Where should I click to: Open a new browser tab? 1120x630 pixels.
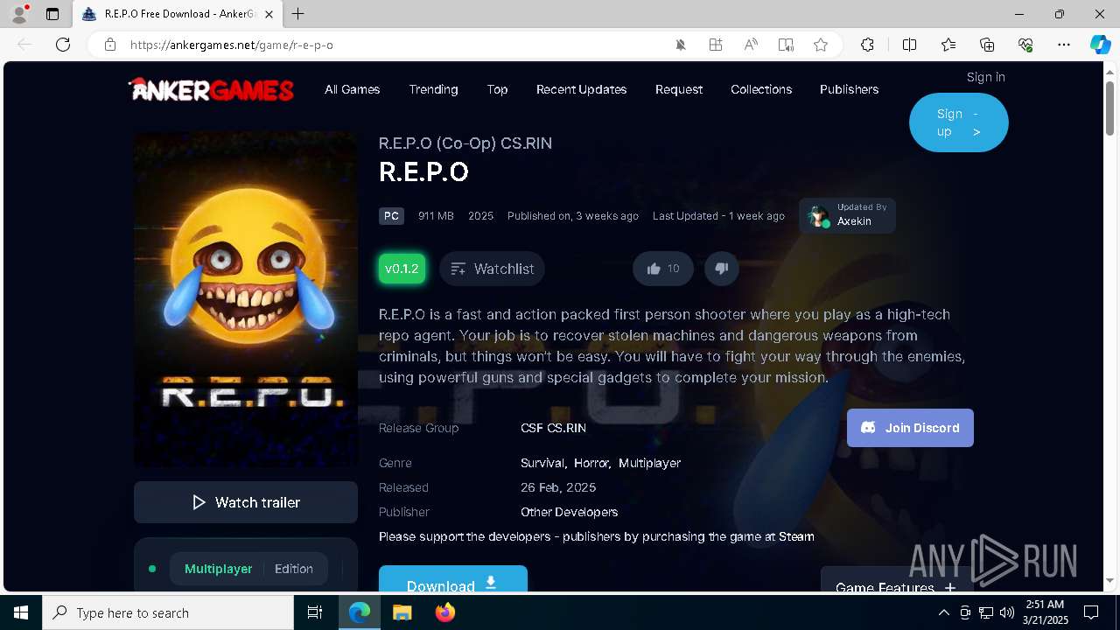[x=298, y=14]
